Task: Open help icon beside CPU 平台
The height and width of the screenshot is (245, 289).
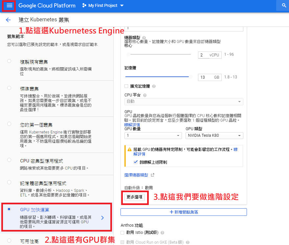Action: [145, 95]
